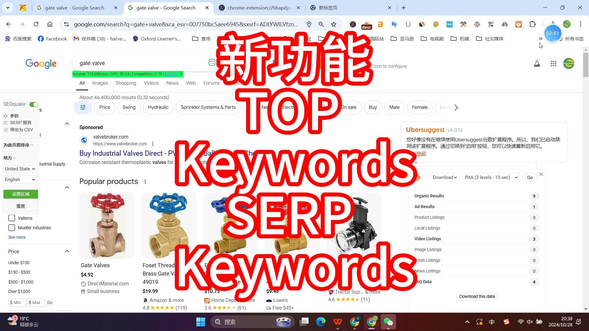This screenshot has height=331, width=589.
Task: Click the 参数 icon in SEOquake sidebar
Action: pyautogui.click(x=6, y=116)
